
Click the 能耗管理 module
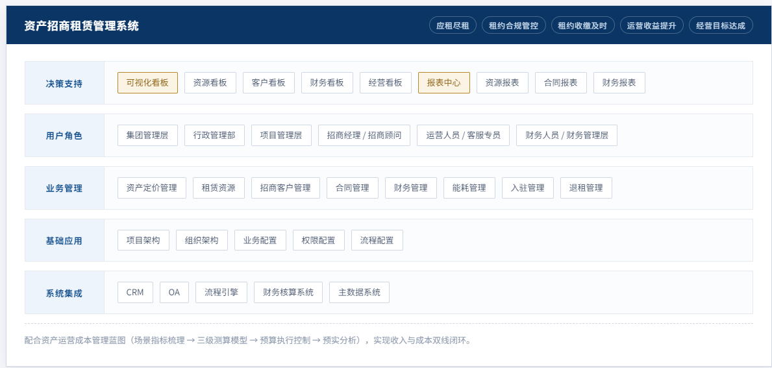pos(469,188)
